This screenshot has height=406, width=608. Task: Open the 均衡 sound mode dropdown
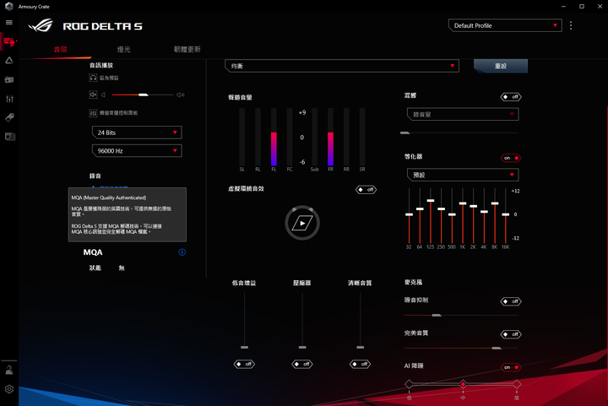[342, 66]
